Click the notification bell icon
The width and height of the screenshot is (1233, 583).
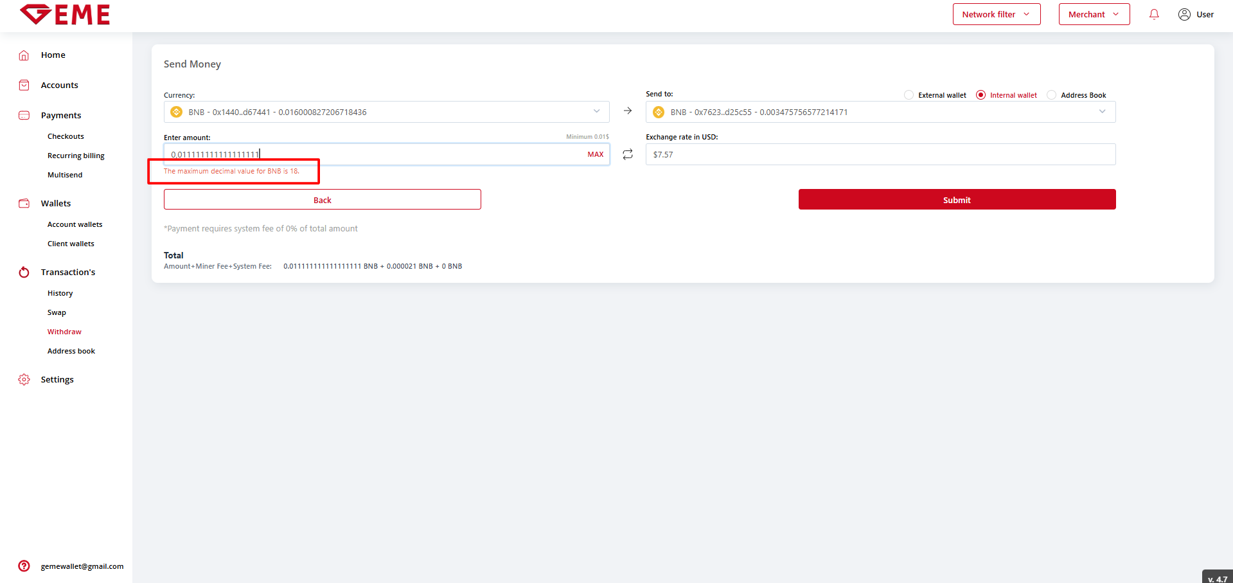coord(1154,14)
